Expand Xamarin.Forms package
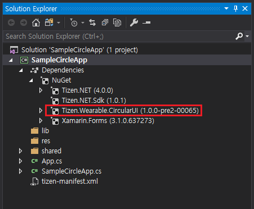 pos(41,121)
